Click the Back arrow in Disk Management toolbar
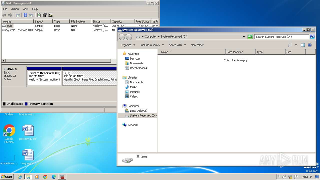 click(x=4, y=15)
